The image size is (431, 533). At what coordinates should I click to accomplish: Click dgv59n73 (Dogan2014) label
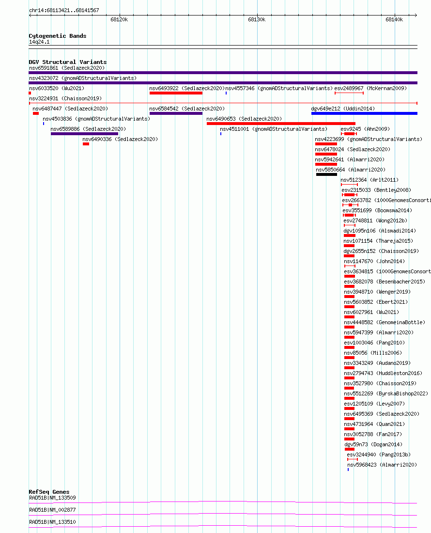pyautogui.click(x=373, y=445)
